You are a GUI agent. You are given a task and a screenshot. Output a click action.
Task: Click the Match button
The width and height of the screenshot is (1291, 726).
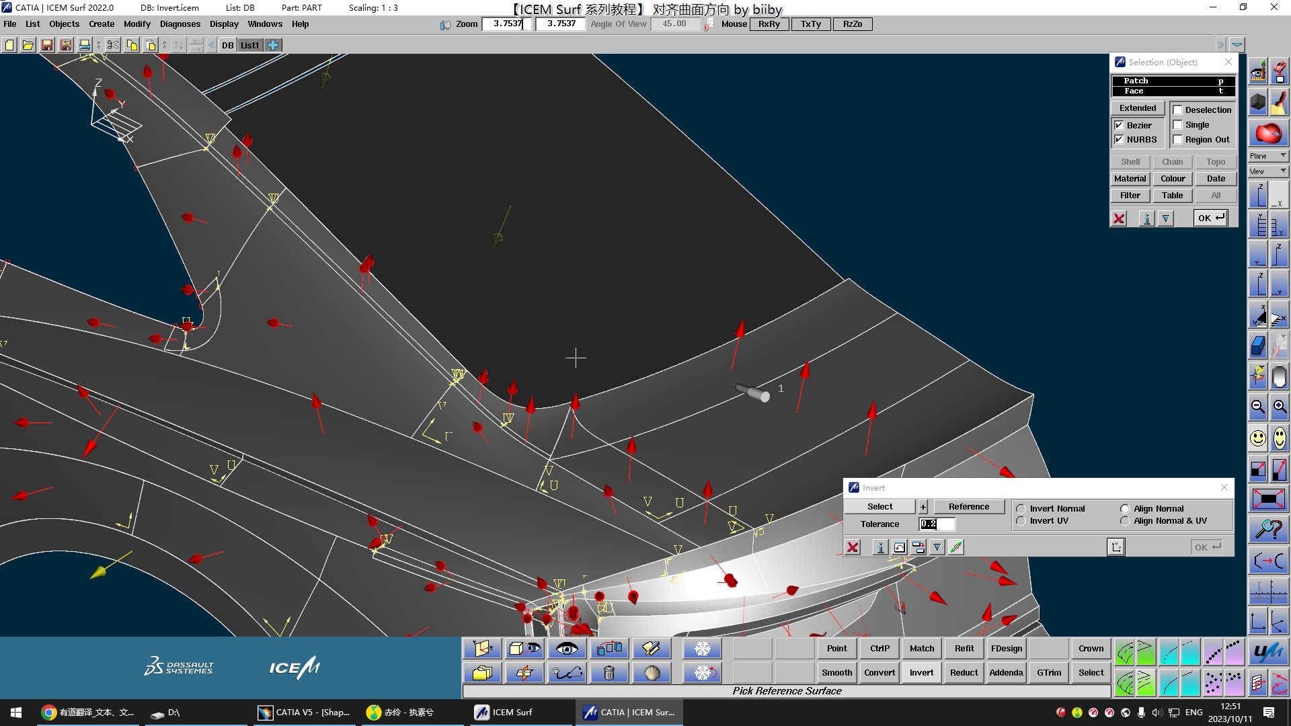point(922,649)
